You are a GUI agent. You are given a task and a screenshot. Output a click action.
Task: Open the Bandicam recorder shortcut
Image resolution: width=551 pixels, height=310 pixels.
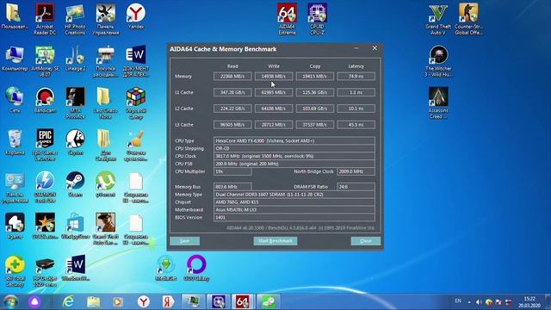45,100
